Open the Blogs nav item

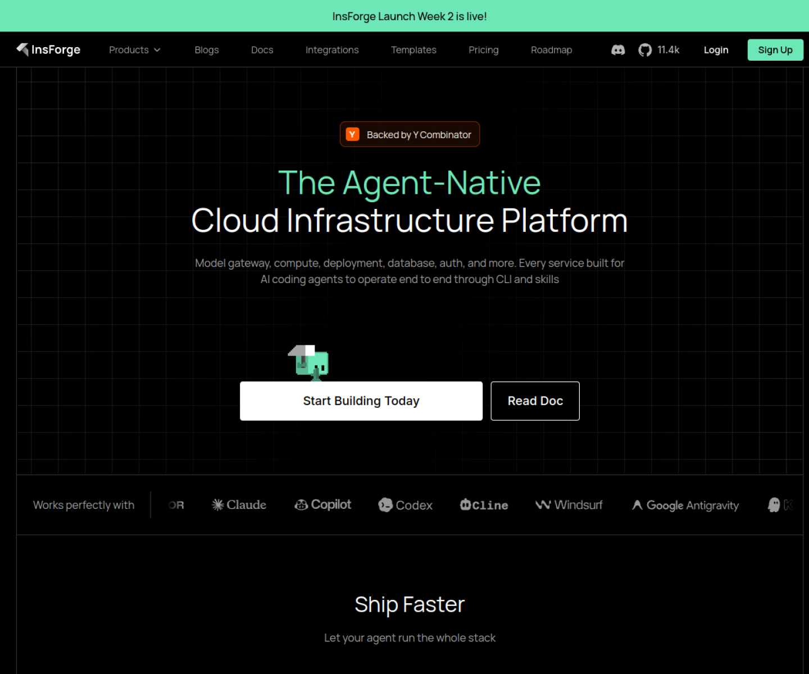click(207, 50)
